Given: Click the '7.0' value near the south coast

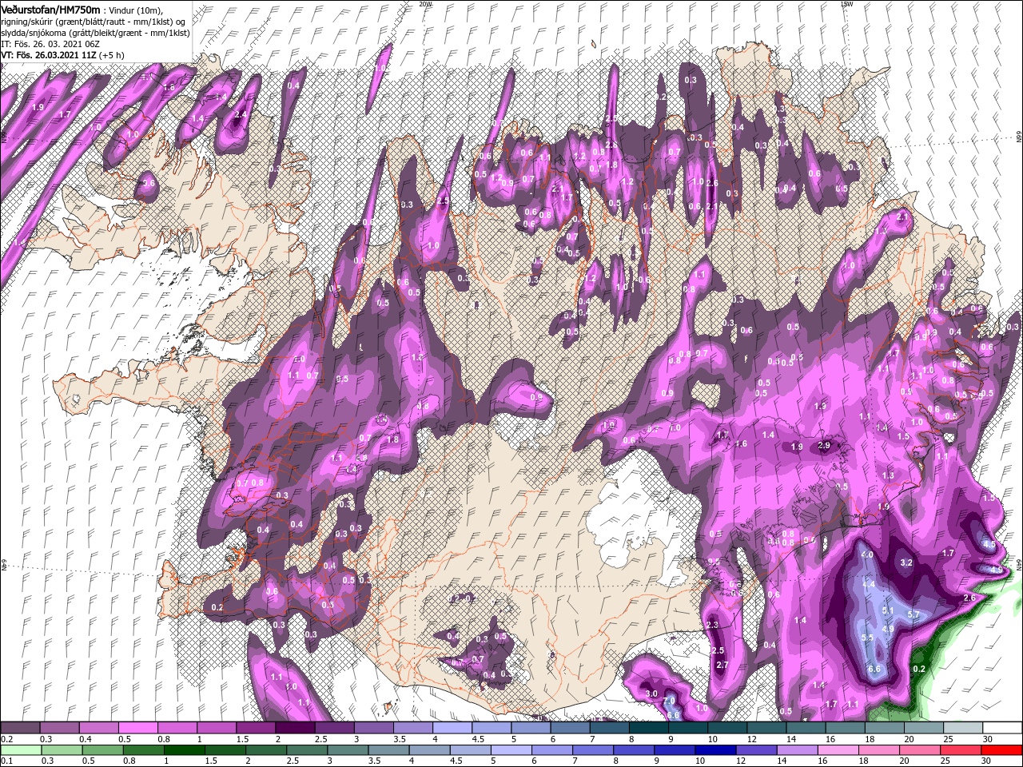Looking at the screenshot, I should [x=670, y=701].
